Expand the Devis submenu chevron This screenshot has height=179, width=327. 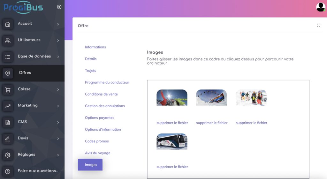tap(58, 139)
